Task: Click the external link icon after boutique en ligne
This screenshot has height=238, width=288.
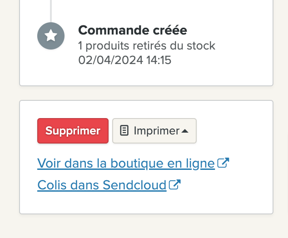Action: point(223,163)
